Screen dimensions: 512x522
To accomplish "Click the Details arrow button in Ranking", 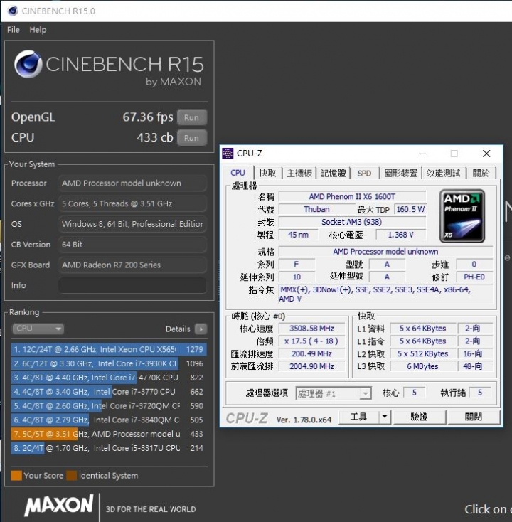I will click(201, 329).
